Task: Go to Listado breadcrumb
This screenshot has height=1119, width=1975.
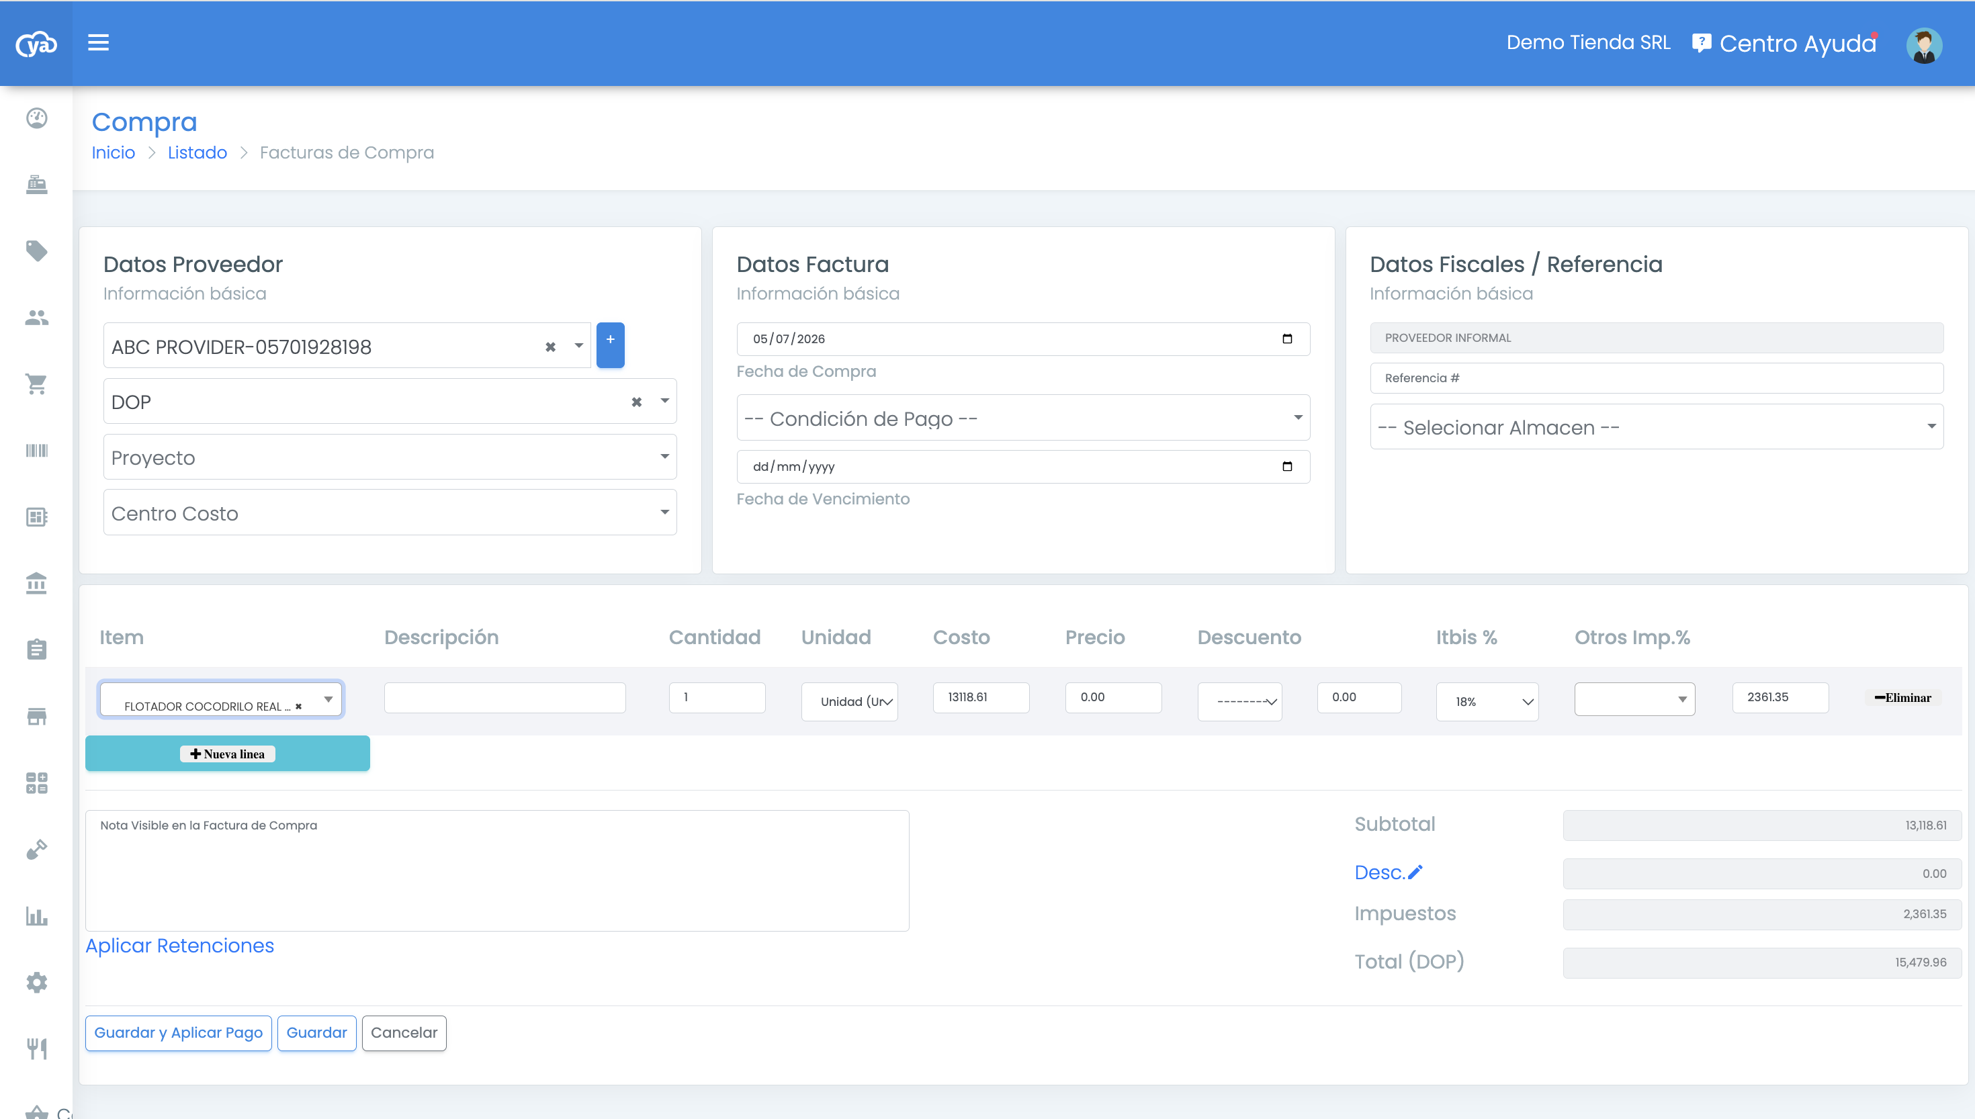Action: tap(197, 152)
